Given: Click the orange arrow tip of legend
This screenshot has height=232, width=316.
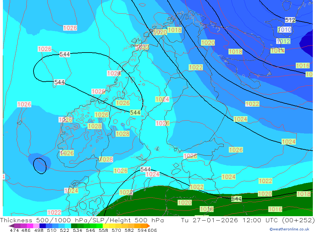Looking at the screenshot, I should pos(149,226).
